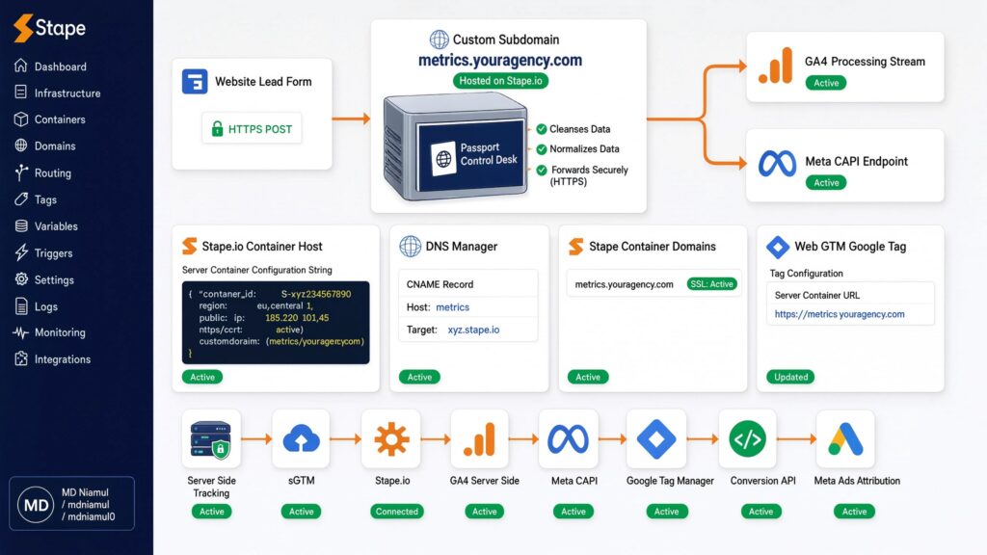Click the Stape logo in the sidebar

[49, 28]
